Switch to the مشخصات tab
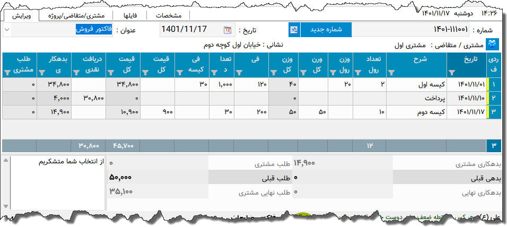507x227 pixels. pyautogui.click(x=170, y=15)
